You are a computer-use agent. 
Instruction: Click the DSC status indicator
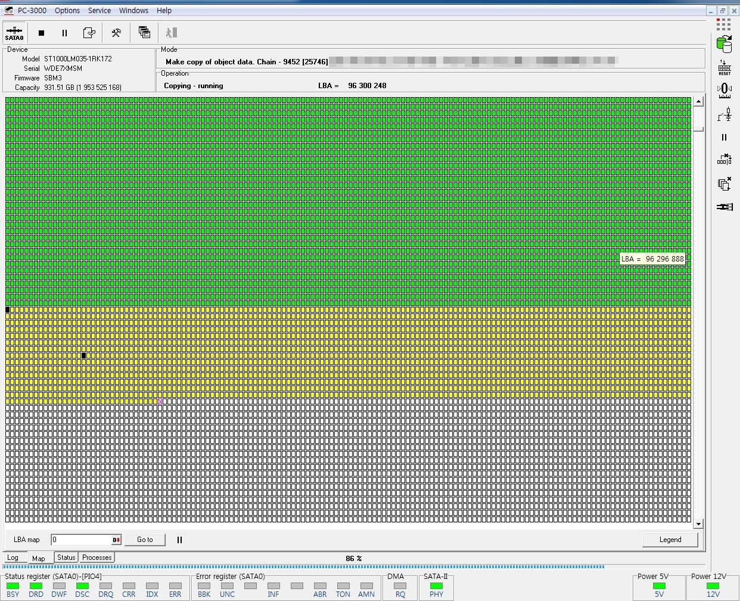pyautogui.click(x=82, y=586)
